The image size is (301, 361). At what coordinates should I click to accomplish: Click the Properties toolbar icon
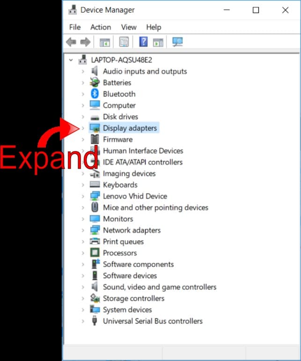(x=124, y=42)
